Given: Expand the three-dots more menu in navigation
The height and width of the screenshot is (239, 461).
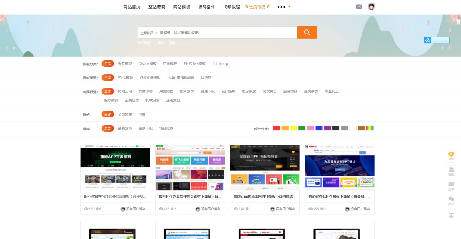Looking at the screenshot, I should click(x=282, y=7).
